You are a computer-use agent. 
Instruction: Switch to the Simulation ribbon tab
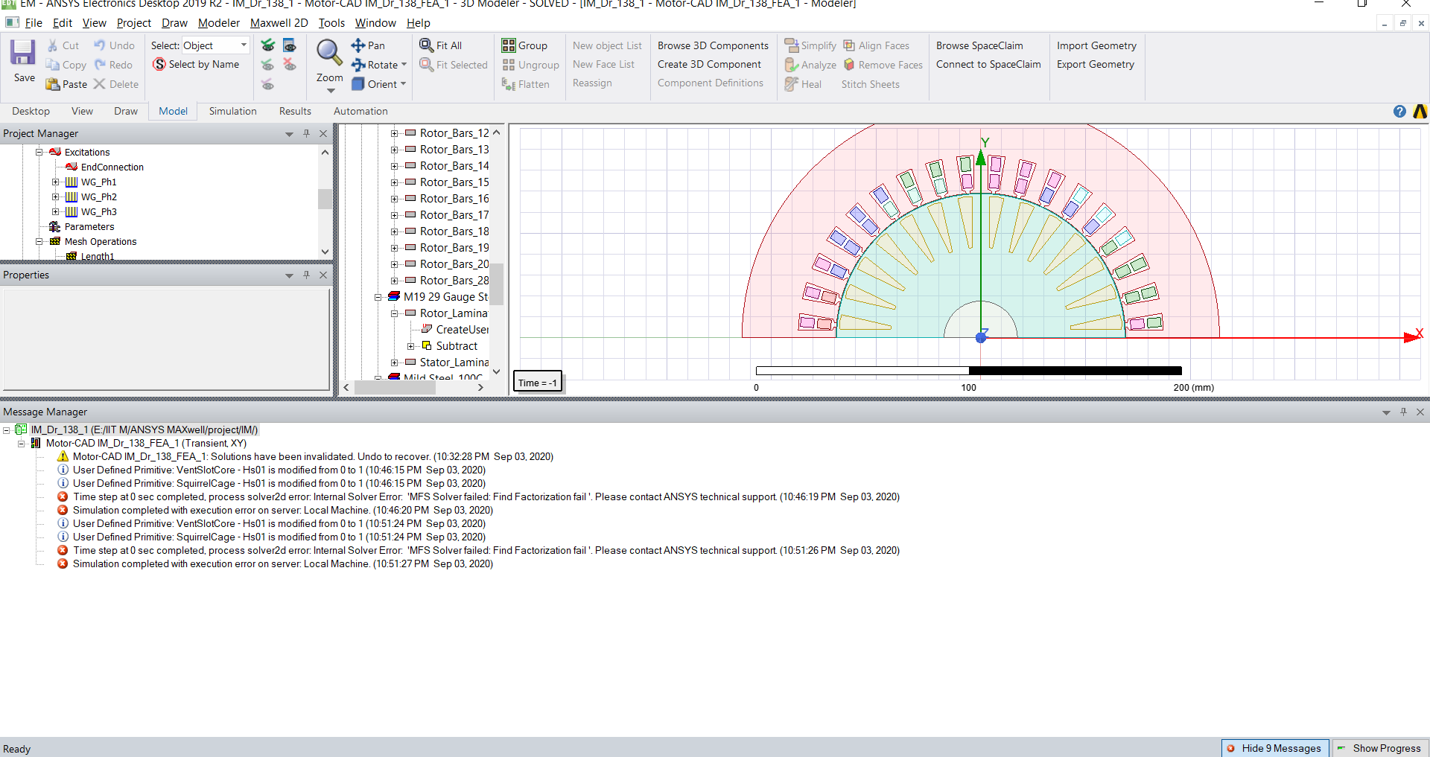(x=232, y=111)
